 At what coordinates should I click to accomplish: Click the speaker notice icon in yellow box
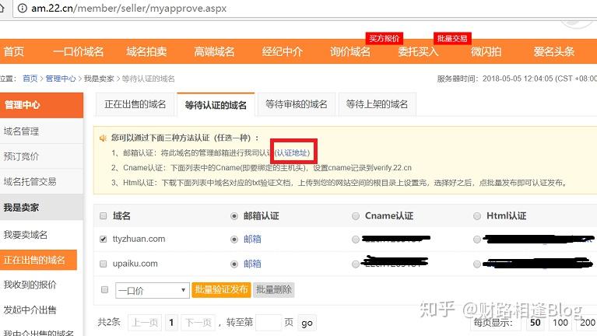[x=103, y=138]
